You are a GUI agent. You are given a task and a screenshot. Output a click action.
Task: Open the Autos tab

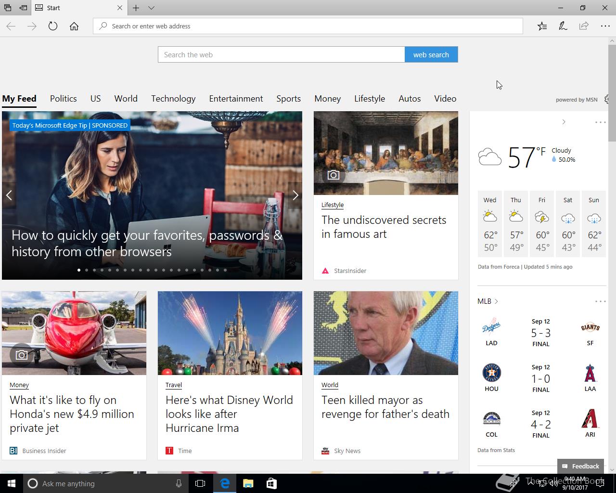click(410, 99)
